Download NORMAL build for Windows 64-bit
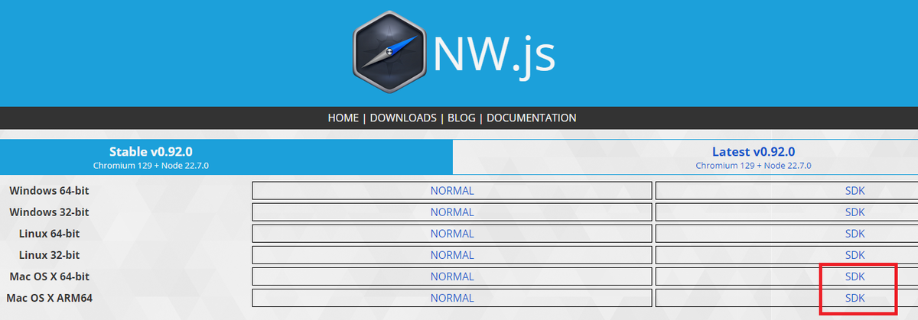The width and height of the screenshot is (918, 320). [452, 190]
